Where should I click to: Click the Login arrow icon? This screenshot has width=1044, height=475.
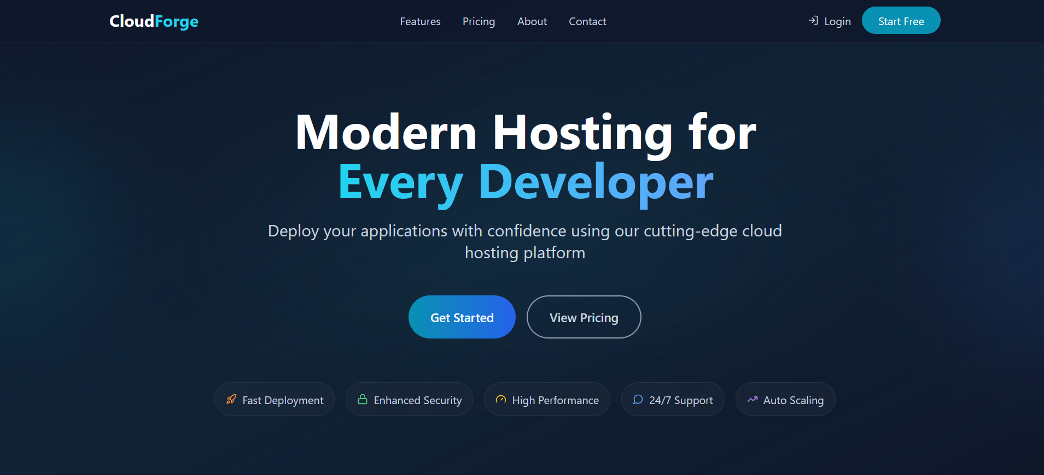click(813, 21)
